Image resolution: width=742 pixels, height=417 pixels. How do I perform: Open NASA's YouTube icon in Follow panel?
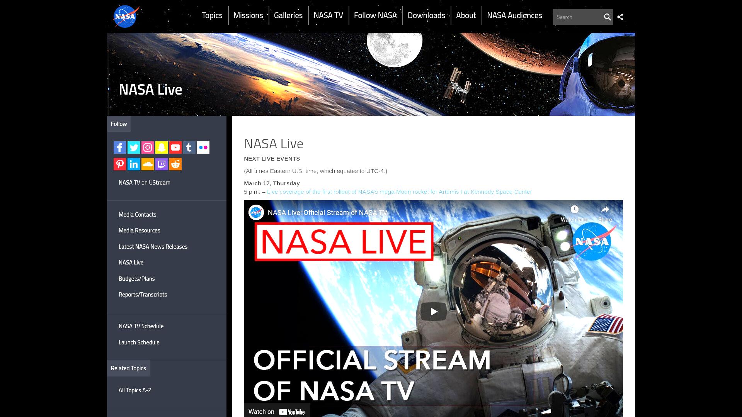175,147
